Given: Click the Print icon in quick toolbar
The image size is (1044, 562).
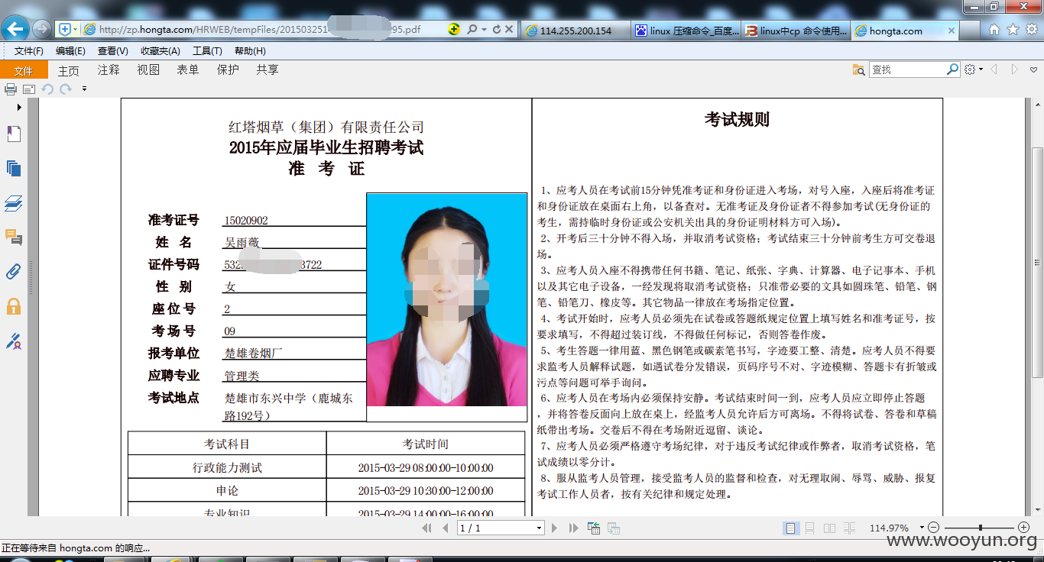Looking at the screenshot, I should point(11,89).
